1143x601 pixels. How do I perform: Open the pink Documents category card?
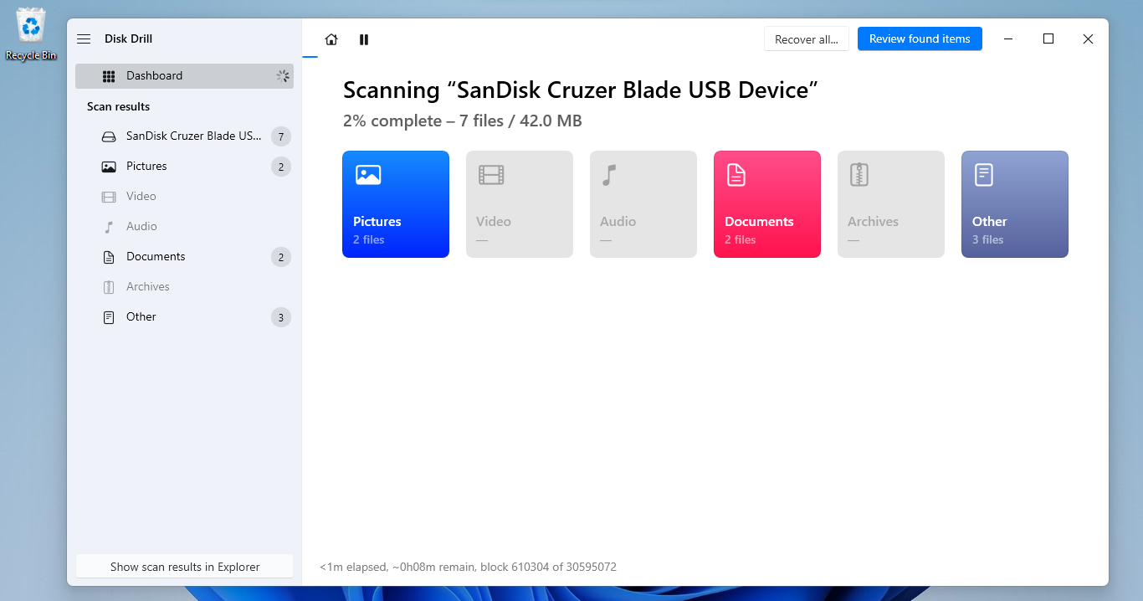(x=767, y=204)
